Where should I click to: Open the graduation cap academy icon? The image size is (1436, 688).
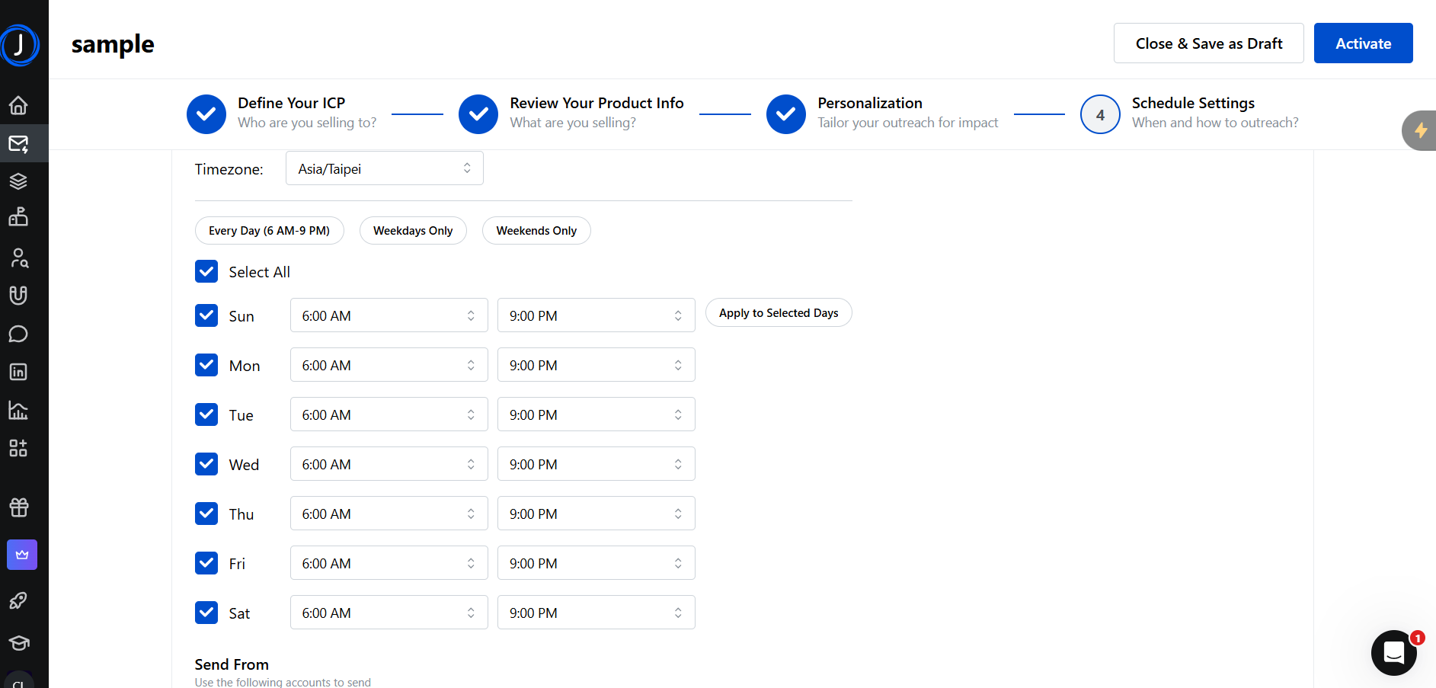pos(18,642)
